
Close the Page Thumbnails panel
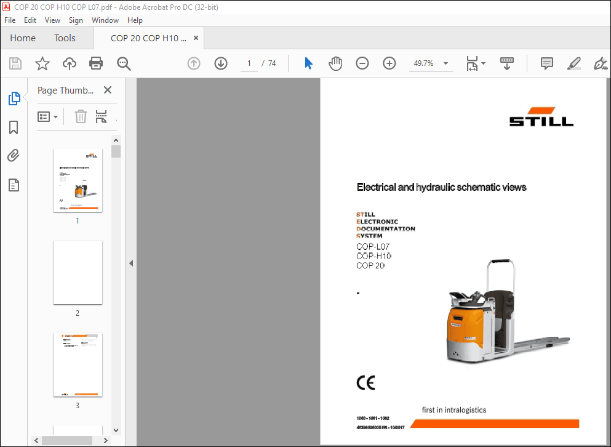pyautogui.click(x=108, y=90)
